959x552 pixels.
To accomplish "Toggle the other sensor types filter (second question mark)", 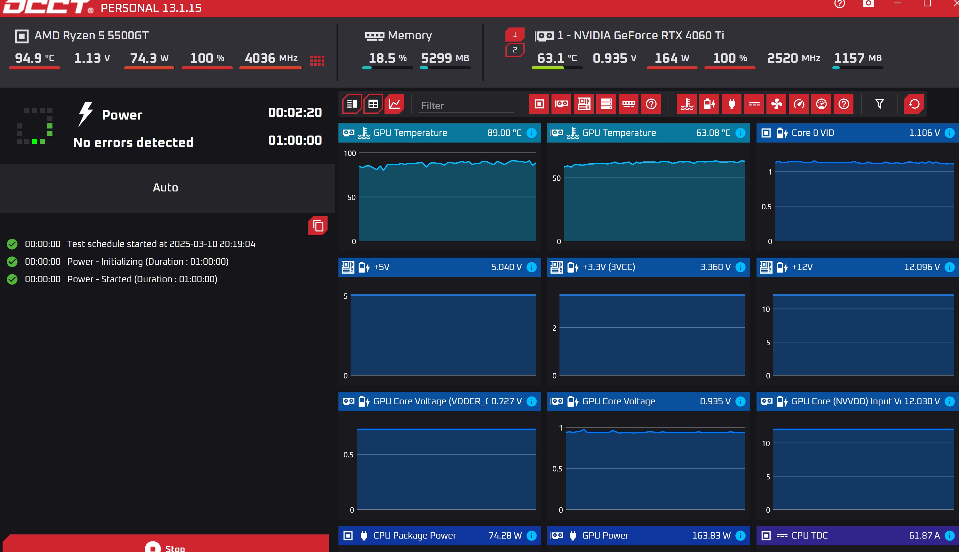I will (843, 104).
